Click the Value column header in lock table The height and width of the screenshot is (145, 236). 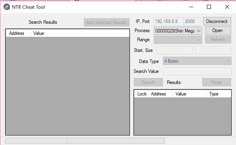coord(189,94)
